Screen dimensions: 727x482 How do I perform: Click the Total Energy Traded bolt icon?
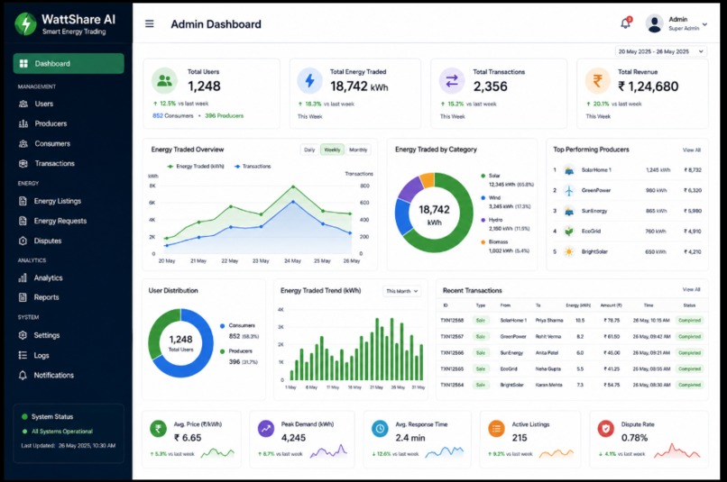(x=309, y=80)
